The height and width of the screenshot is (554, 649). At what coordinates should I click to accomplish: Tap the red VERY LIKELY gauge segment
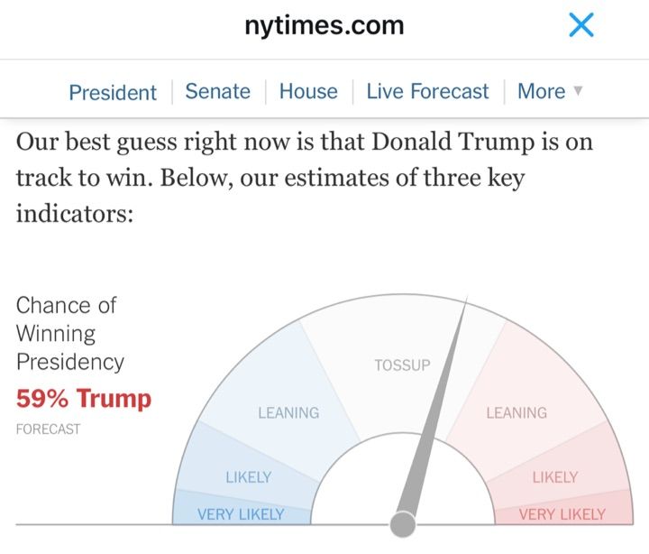[562, 514]
